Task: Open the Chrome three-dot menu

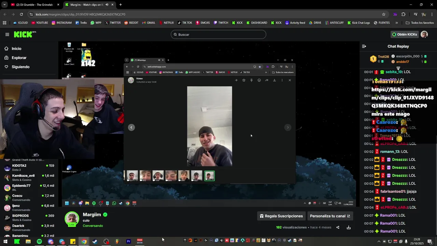Action: point(432,14)
